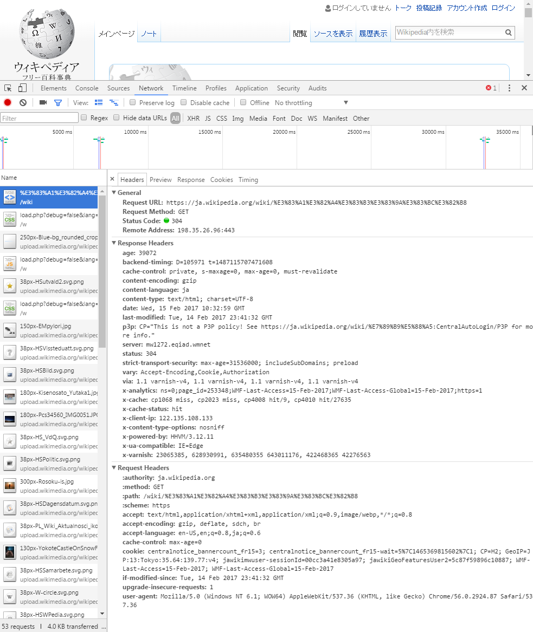Enable the Preserve log checkbox
533x632 pixels.
coord(132,102)
